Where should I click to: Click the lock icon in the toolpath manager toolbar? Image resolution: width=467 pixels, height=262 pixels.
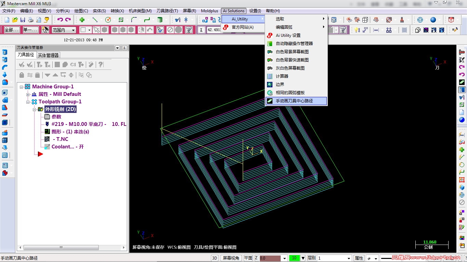click(22, 75)
